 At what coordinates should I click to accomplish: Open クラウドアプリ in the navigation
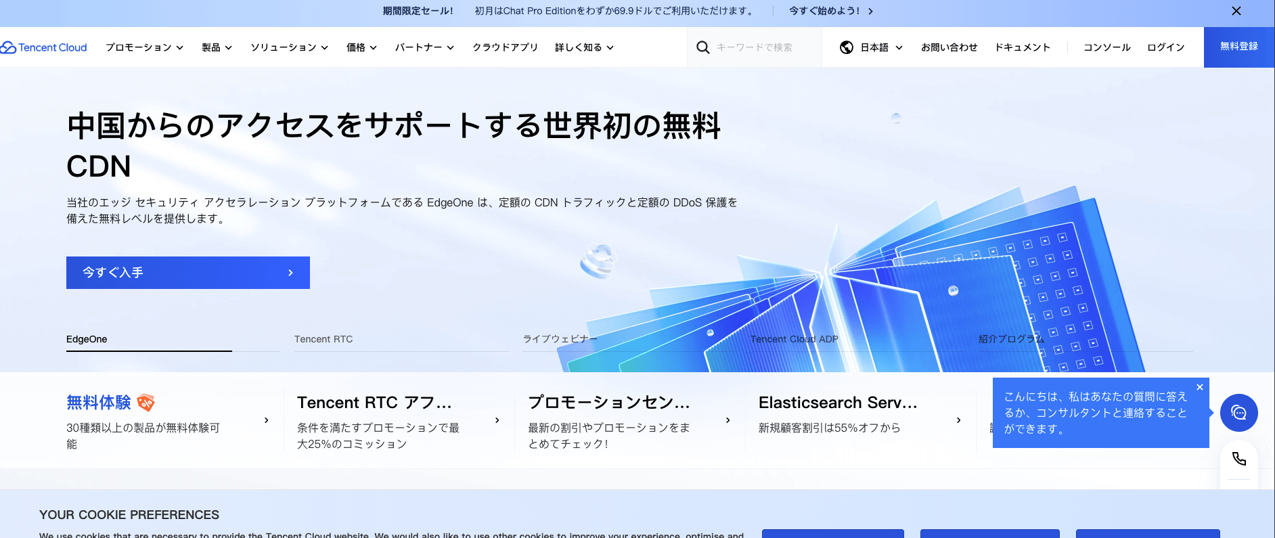coord(505,47)
